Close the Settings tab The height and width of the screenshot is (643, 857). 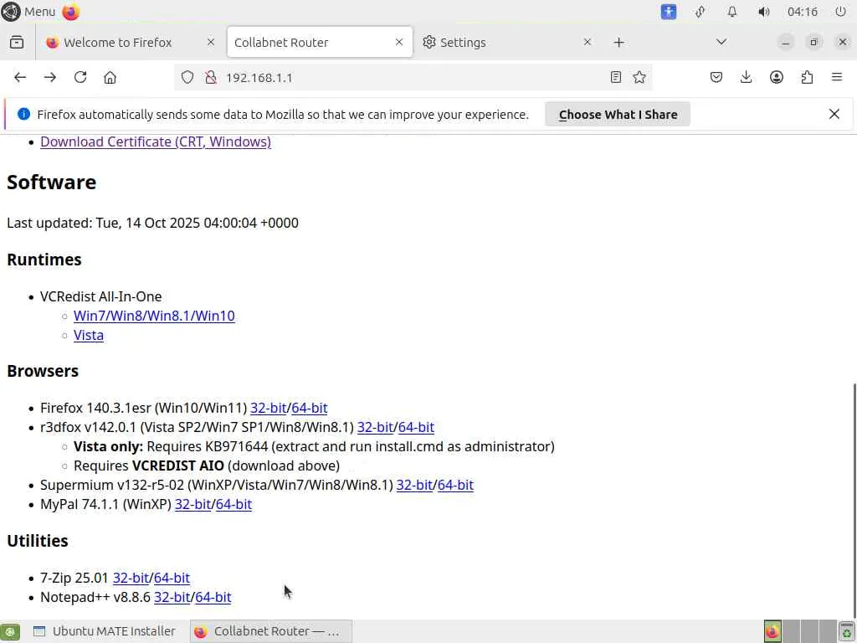coord(587,42)
